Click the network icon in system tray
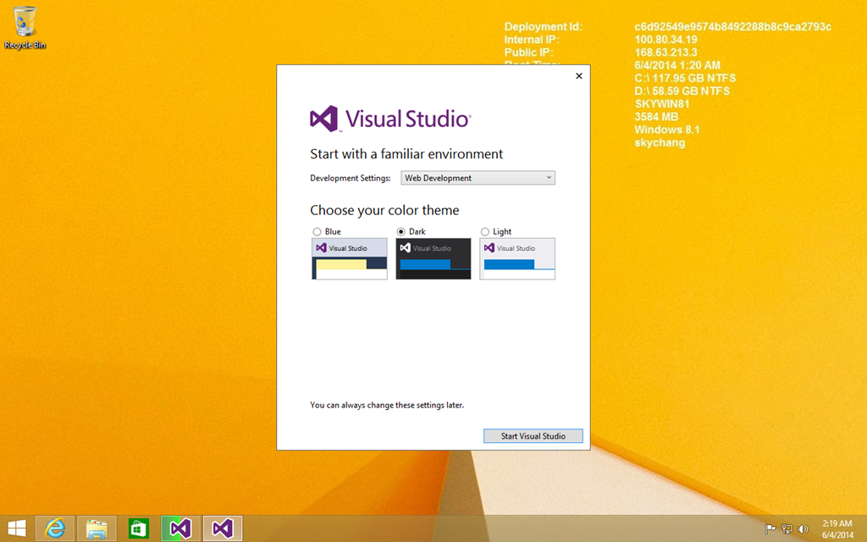Image resolution: width=867 pixels, height=542 pixels. [x=787, y=529]
